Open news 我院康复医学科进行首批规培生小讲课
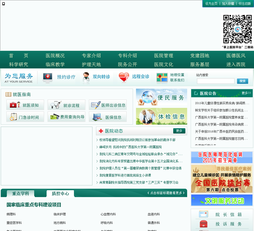Image resolution: width=254 pixels, height=231 pixels. [125, 175]
